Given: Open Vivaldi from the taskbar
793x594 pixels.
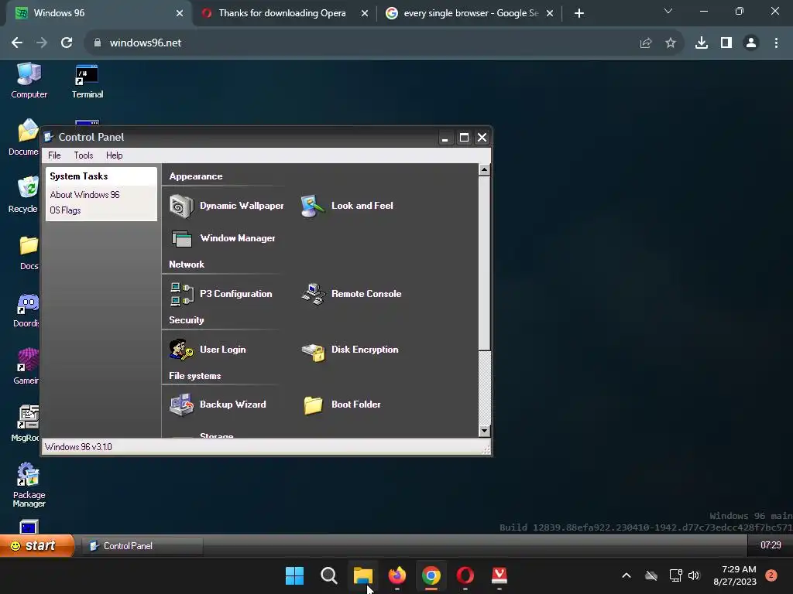Looking at the screenshot, I should pyautogui.click(x=499, y=575).
